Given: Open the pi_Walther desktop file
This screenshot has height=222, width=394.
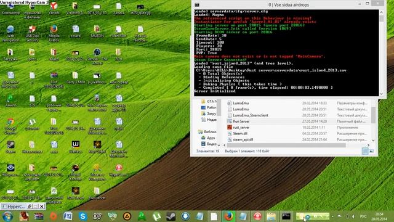Looking at the screenshot, I should [x=97, y=78].
